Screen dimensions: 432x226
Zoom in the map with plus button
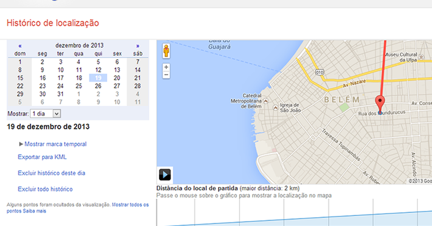[x=166, y=67]
